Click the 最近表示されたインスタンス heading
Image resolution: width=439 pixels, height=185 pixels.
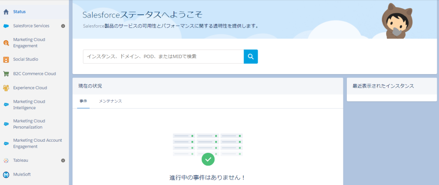[x=383, y=86]
